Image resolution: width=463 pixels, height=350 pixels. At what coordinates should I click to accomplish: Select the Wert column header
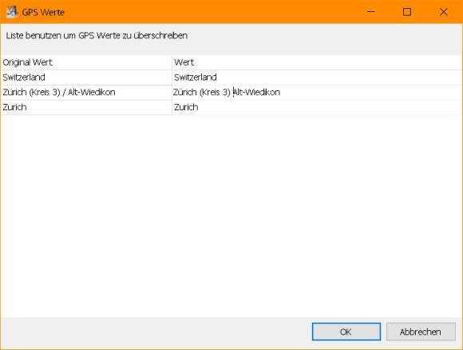point(317,62)
